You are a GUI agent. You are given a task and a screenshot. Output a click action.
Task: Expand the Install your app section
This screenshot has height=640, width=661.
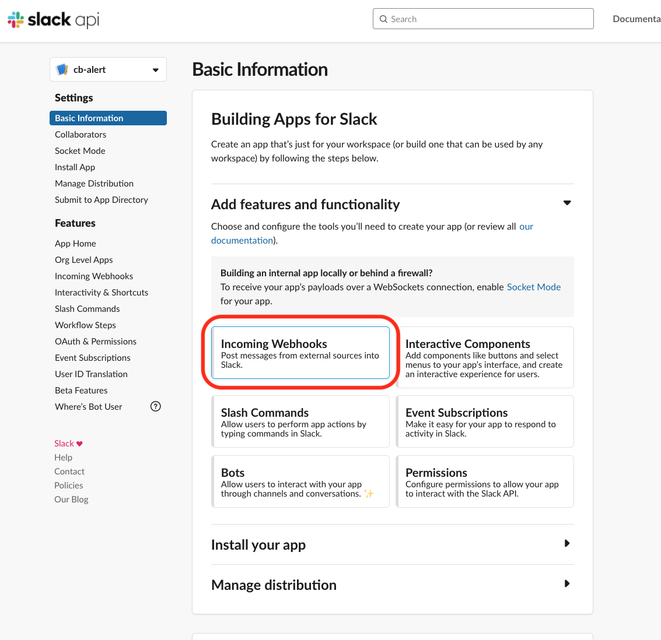pyautogui.click(x=567, y=543)
